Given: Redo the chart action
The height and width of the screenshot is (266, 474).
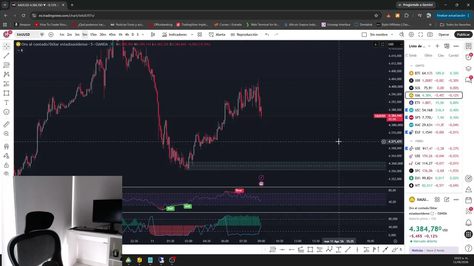Looking at the screenshot, I should [276, 34].
